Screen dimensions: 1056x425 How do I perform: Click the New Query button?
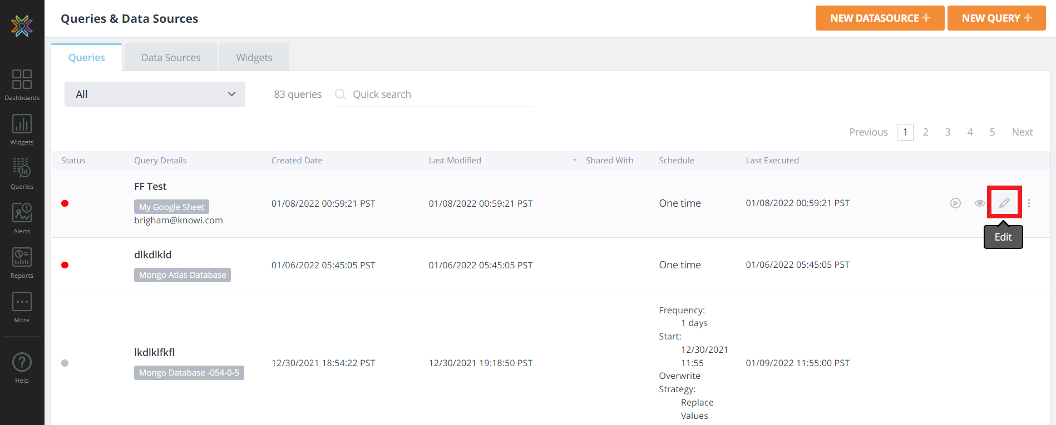996,18
